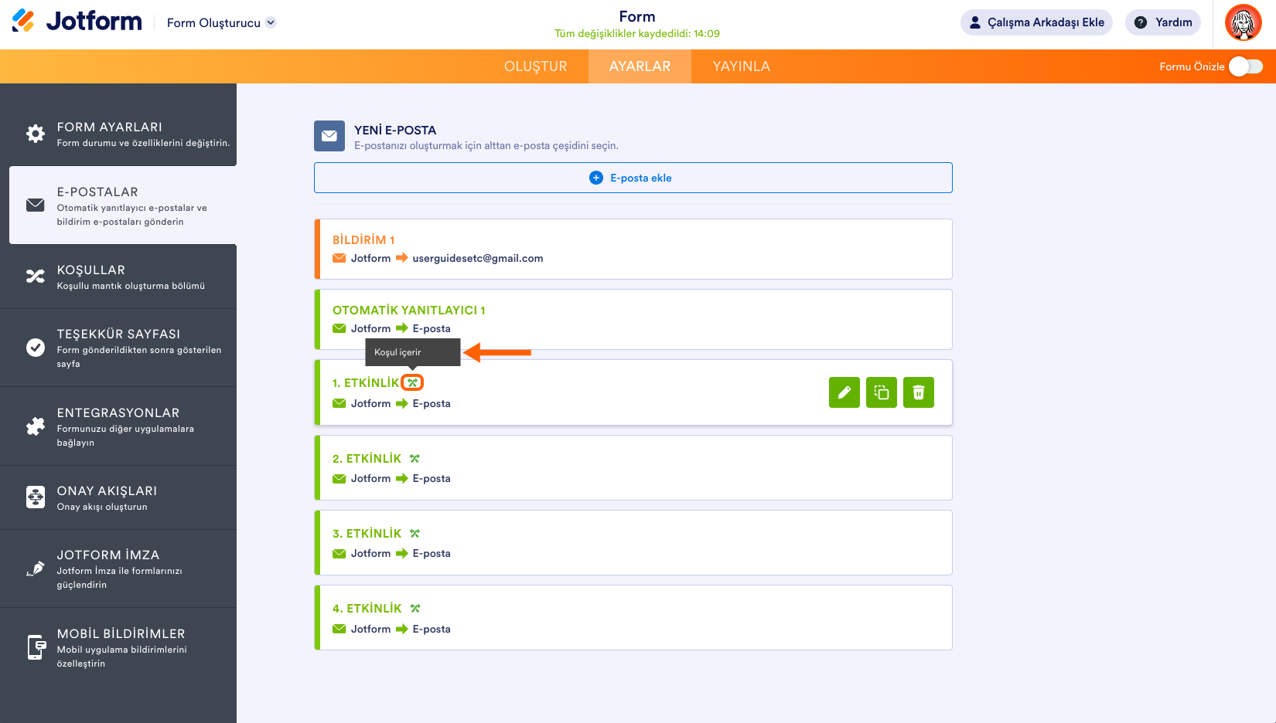Screen dimensions: 1276x723
Task: Click the orange arrow icon in Bildirim 1
Action: point(402,258)
